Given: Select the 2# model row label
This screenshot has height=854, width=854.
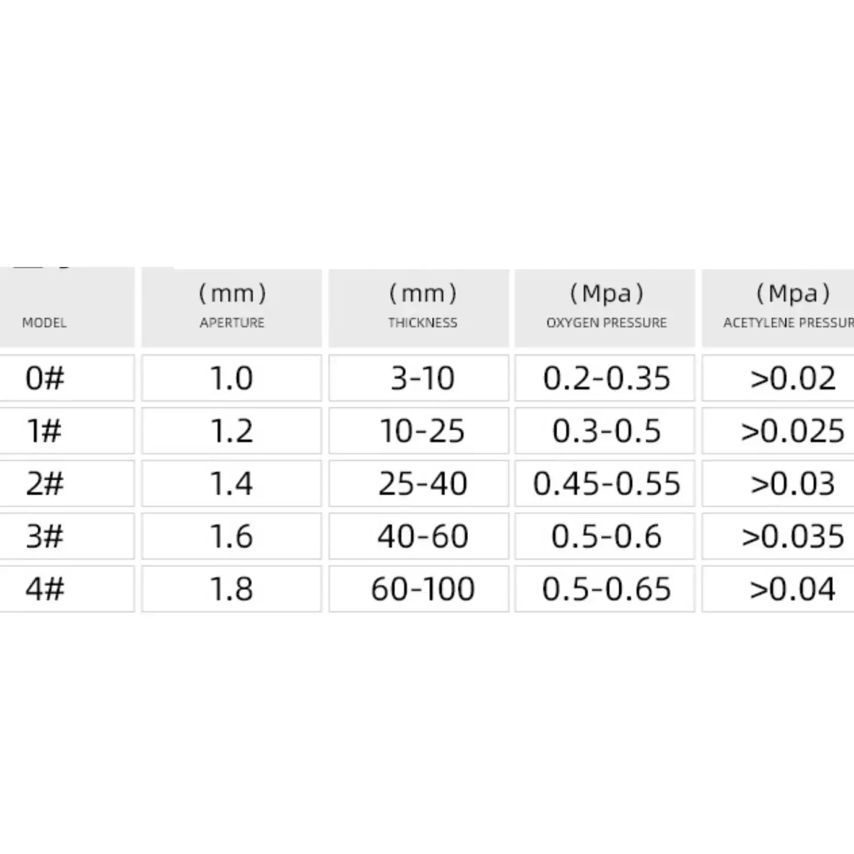Looking at the screenshot, I should tap(45, 483).
